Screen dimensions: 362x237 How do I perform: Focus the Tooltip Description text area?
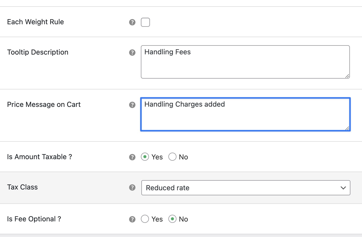[245, 62]
